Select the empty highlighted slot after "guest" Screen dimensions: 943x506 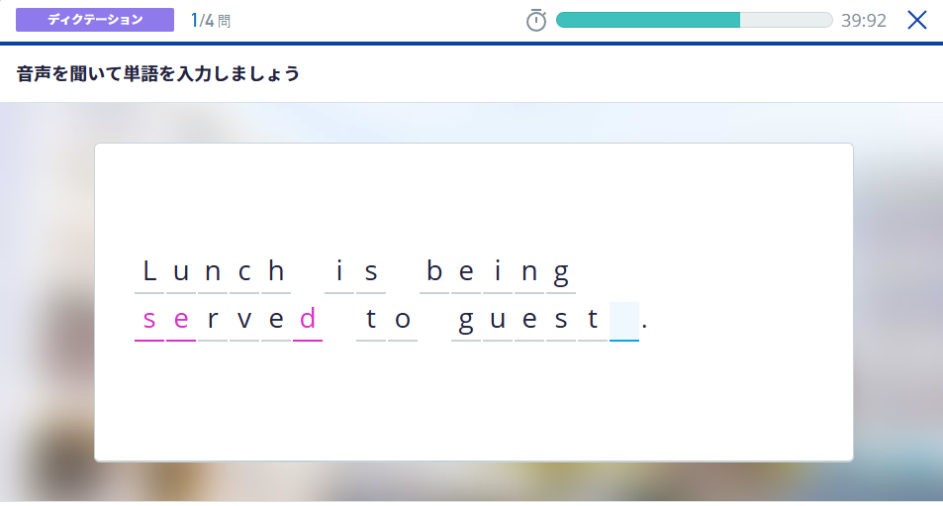[624, 320]
